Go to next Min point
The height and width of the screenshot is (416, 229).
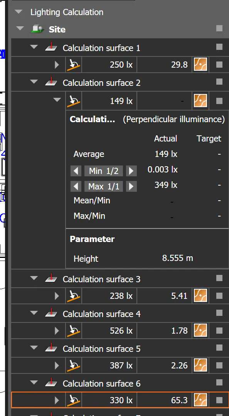click(131, 171)
